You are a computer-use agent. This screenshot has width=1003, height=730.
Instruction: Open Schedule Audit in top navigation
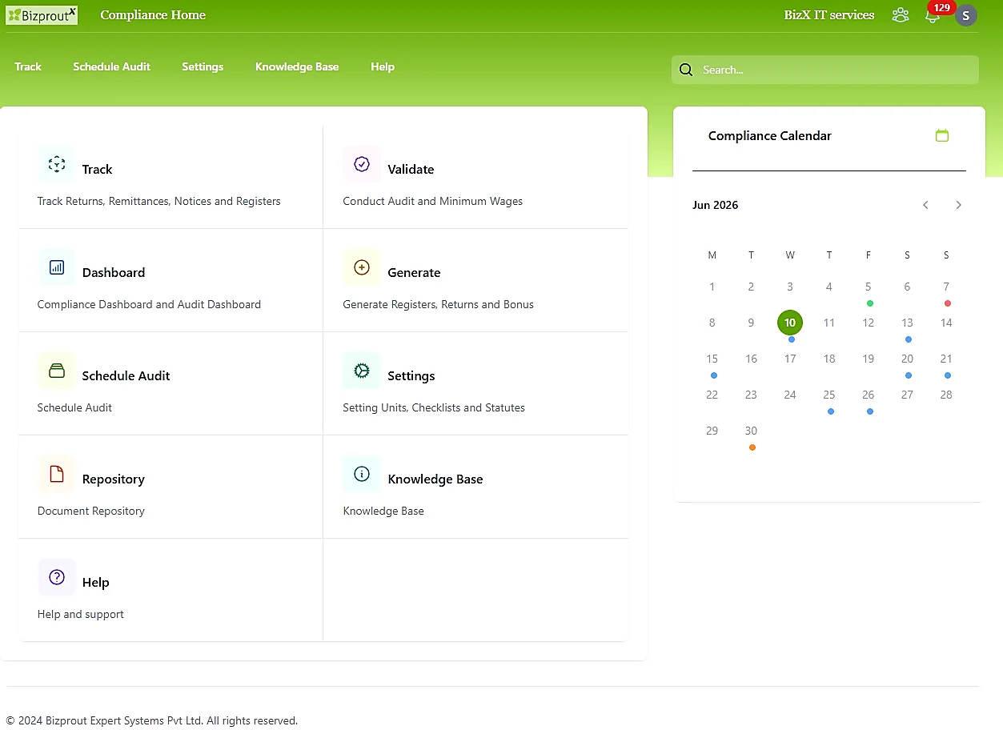click(x=111, y=66)
